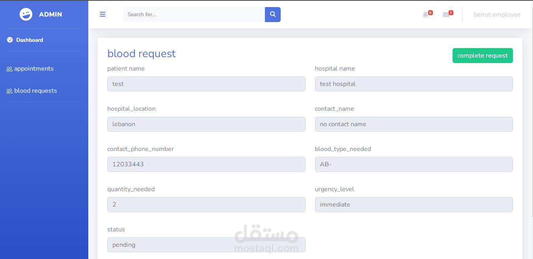This screenshot has width=533, height=259.
Task: Click the contact_phone_number field
Action: [206, 164]
